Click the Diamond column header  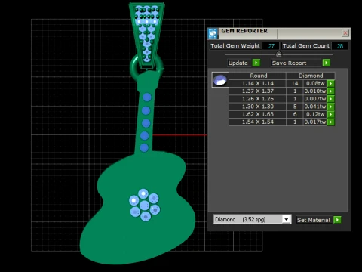click(311, 76)
